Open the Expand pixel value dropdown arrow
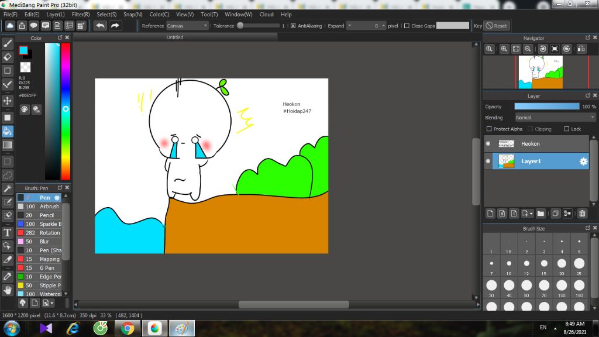Image resolution: width=599 pixels, height=337 pixels. 349,26
